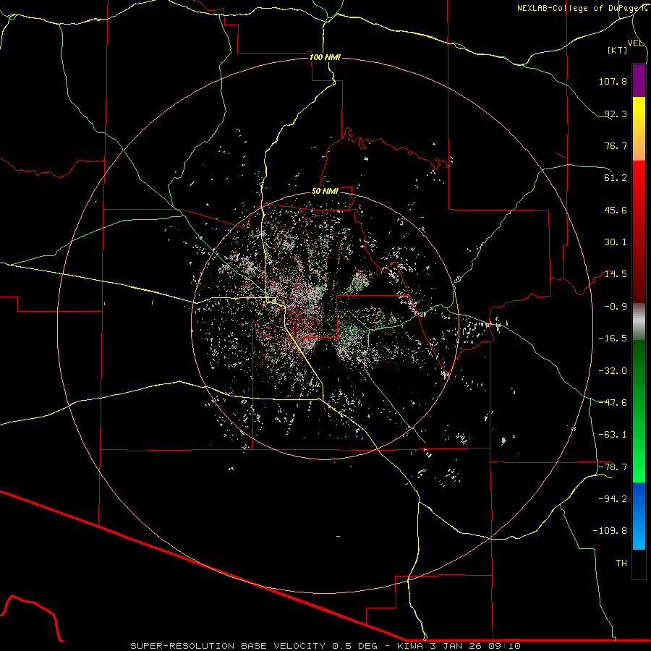Screen dimensions: 651x651
Task: Pick the blue segment of the velocity scale
Action: [x=639, y=516]
